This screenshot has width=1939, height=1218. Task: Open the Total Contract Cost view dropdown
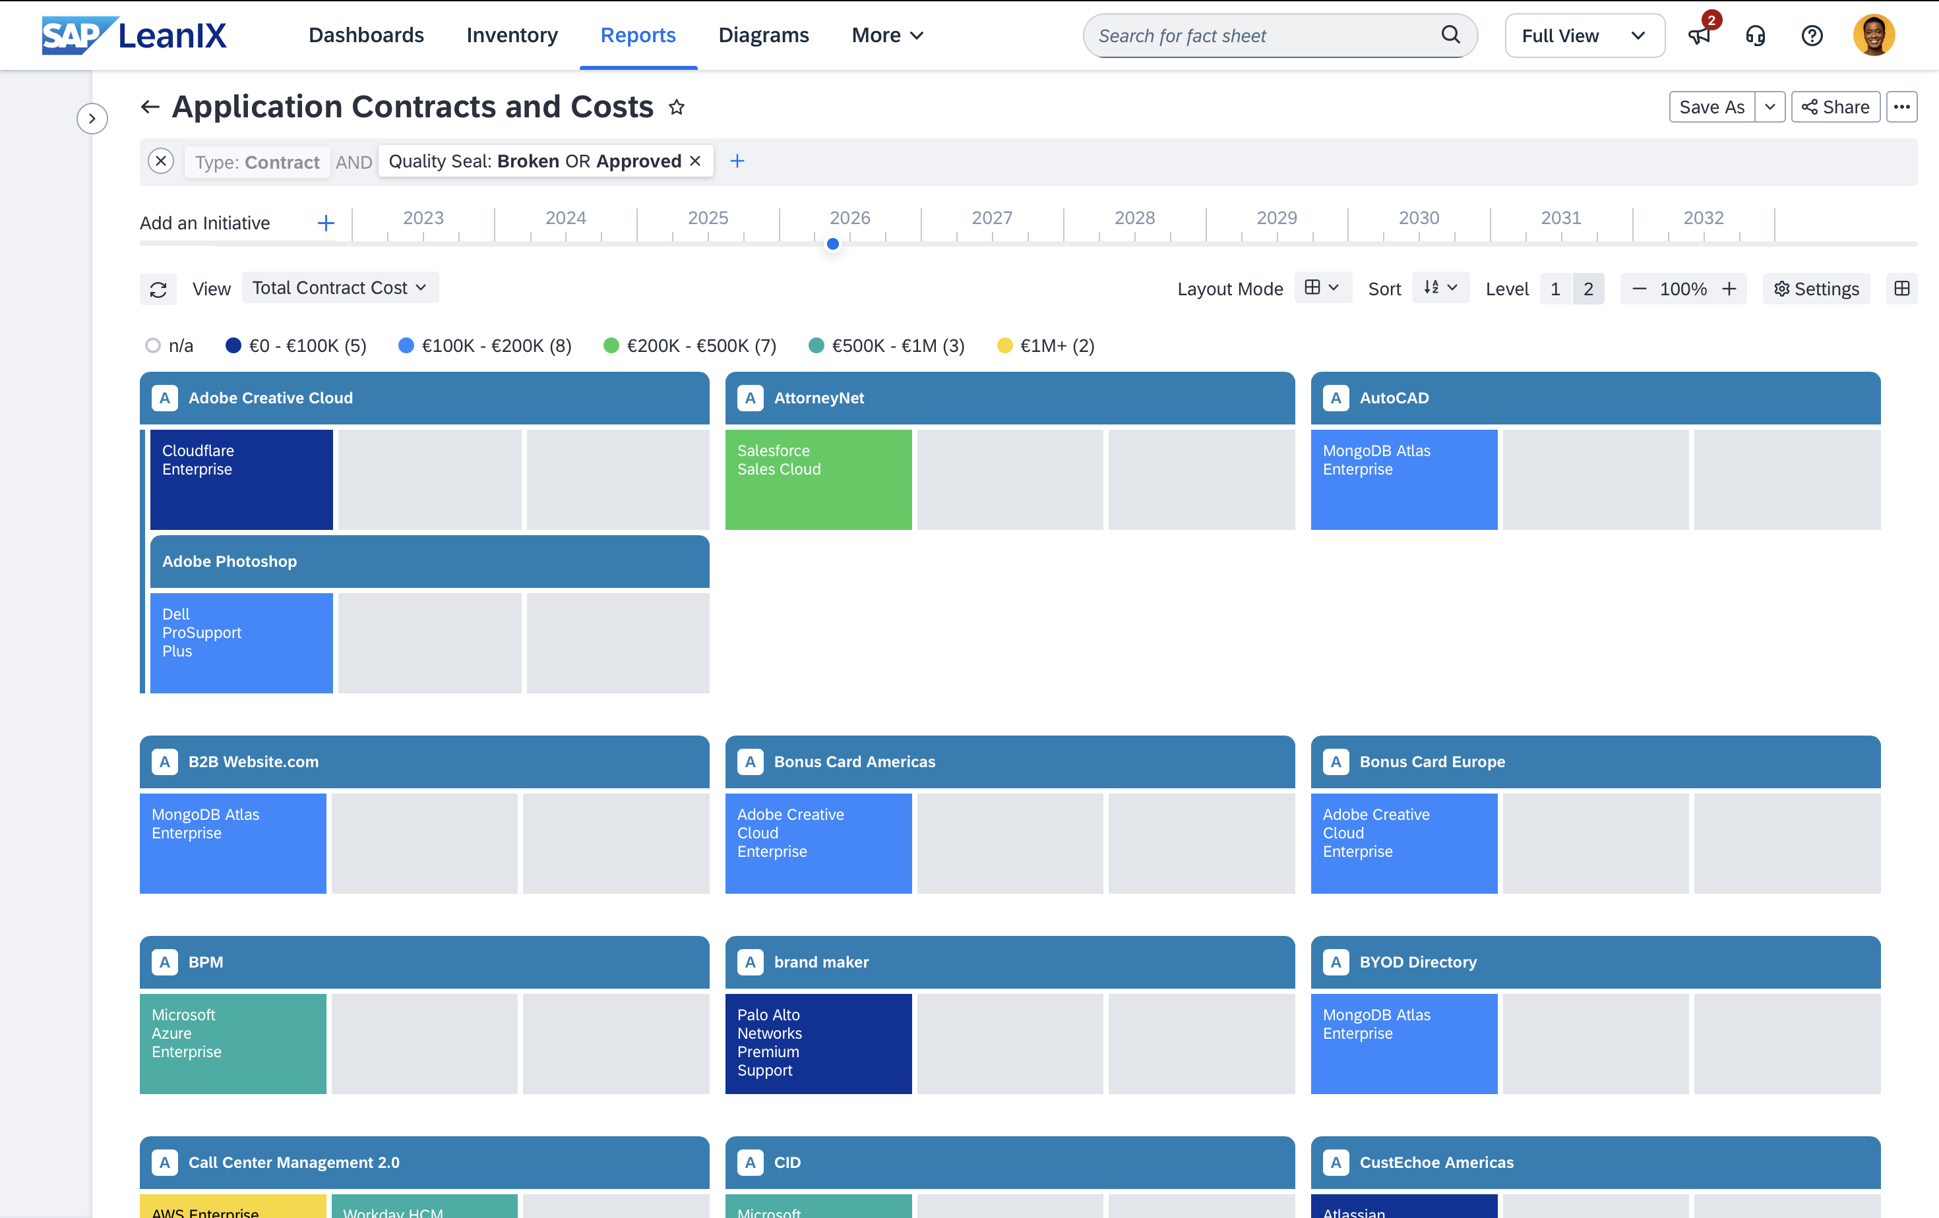click(x=340, y=288)
